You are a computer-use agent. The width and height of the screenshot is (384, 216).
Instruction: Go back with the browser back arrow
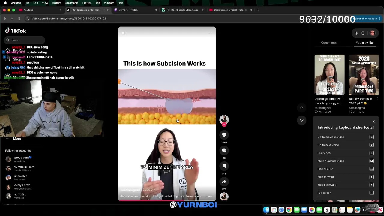click(x=5, y=19)
